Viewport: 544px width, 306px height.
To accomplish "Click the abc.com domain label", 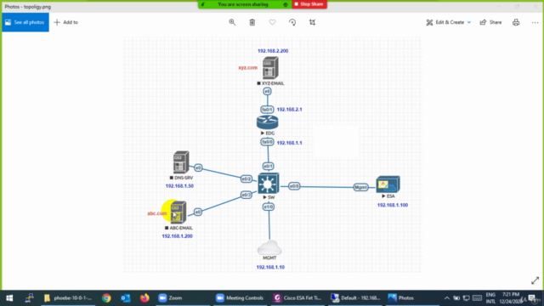I will pyautogui.click(x=156, y=213).
